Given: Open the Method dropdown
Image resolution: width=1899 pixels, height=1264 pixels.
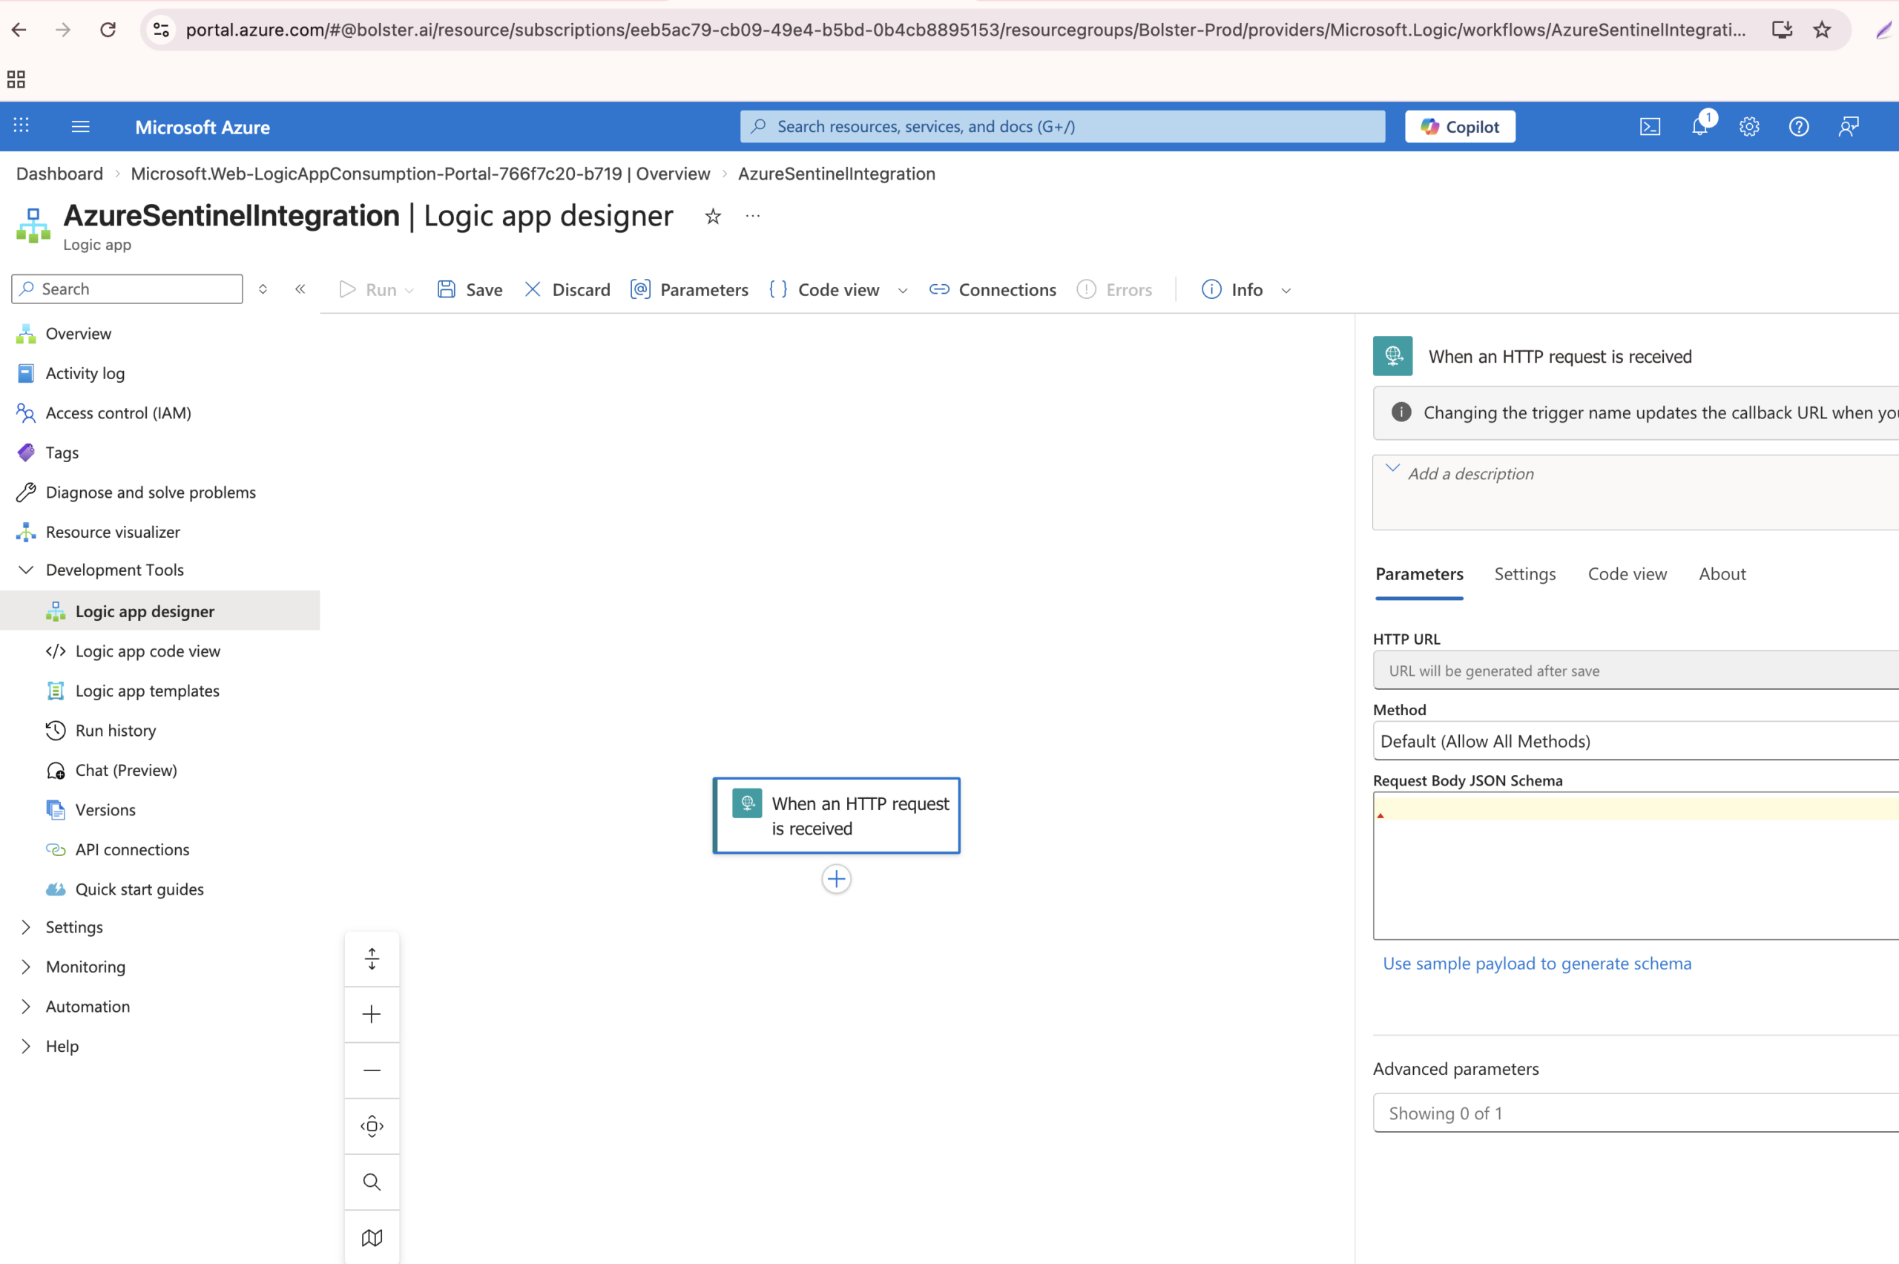Looking at the screenshot, I should 1635,741.
